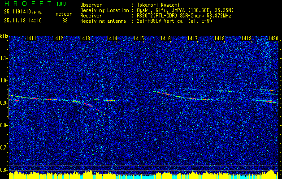
Task: Click the version number 1.0.0
Action: coord(61,4)
